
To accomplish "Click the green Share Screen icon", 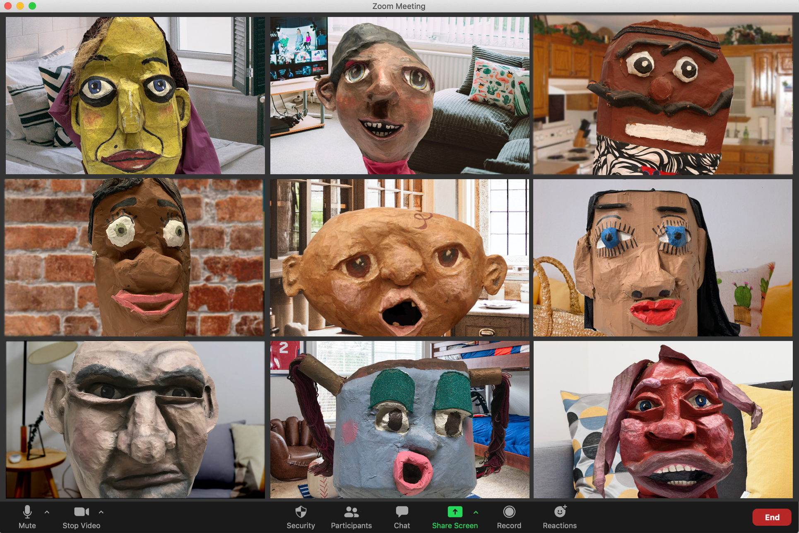I will click(x=455, y=512).
